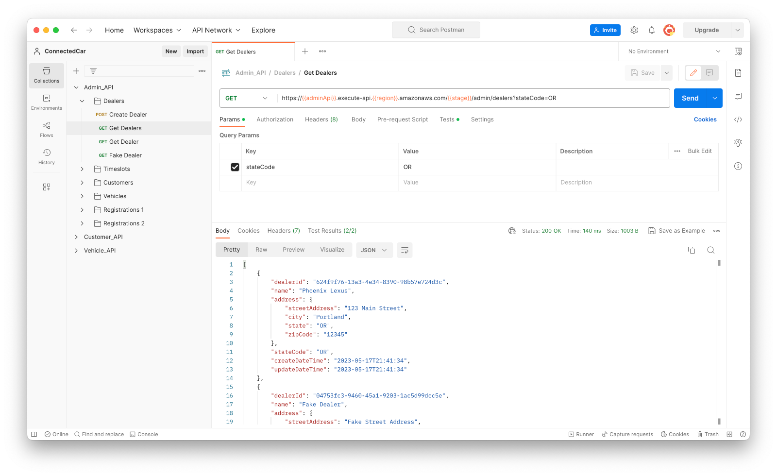The width and height of the screenshot is (777, 476).
Task: Click the Send button
Action: pyautogui.click(x=690, y=98)
